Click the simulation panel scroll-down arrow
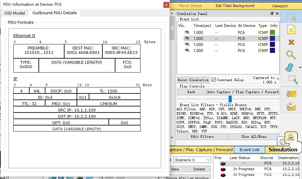 click(172, 137)
